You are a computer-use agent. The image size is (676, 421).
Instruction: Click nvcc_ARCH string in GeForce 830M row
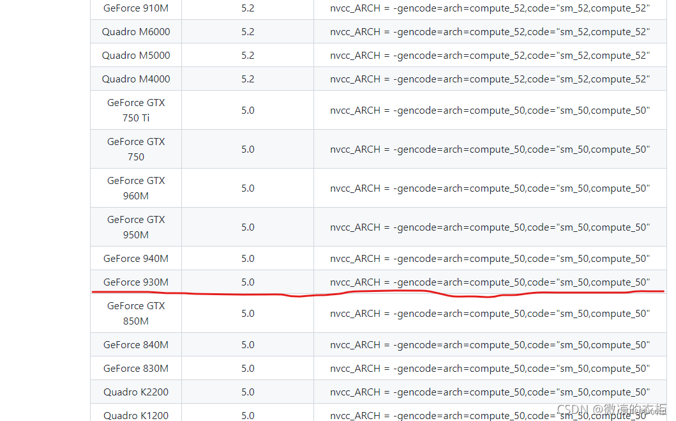(490, 369)
